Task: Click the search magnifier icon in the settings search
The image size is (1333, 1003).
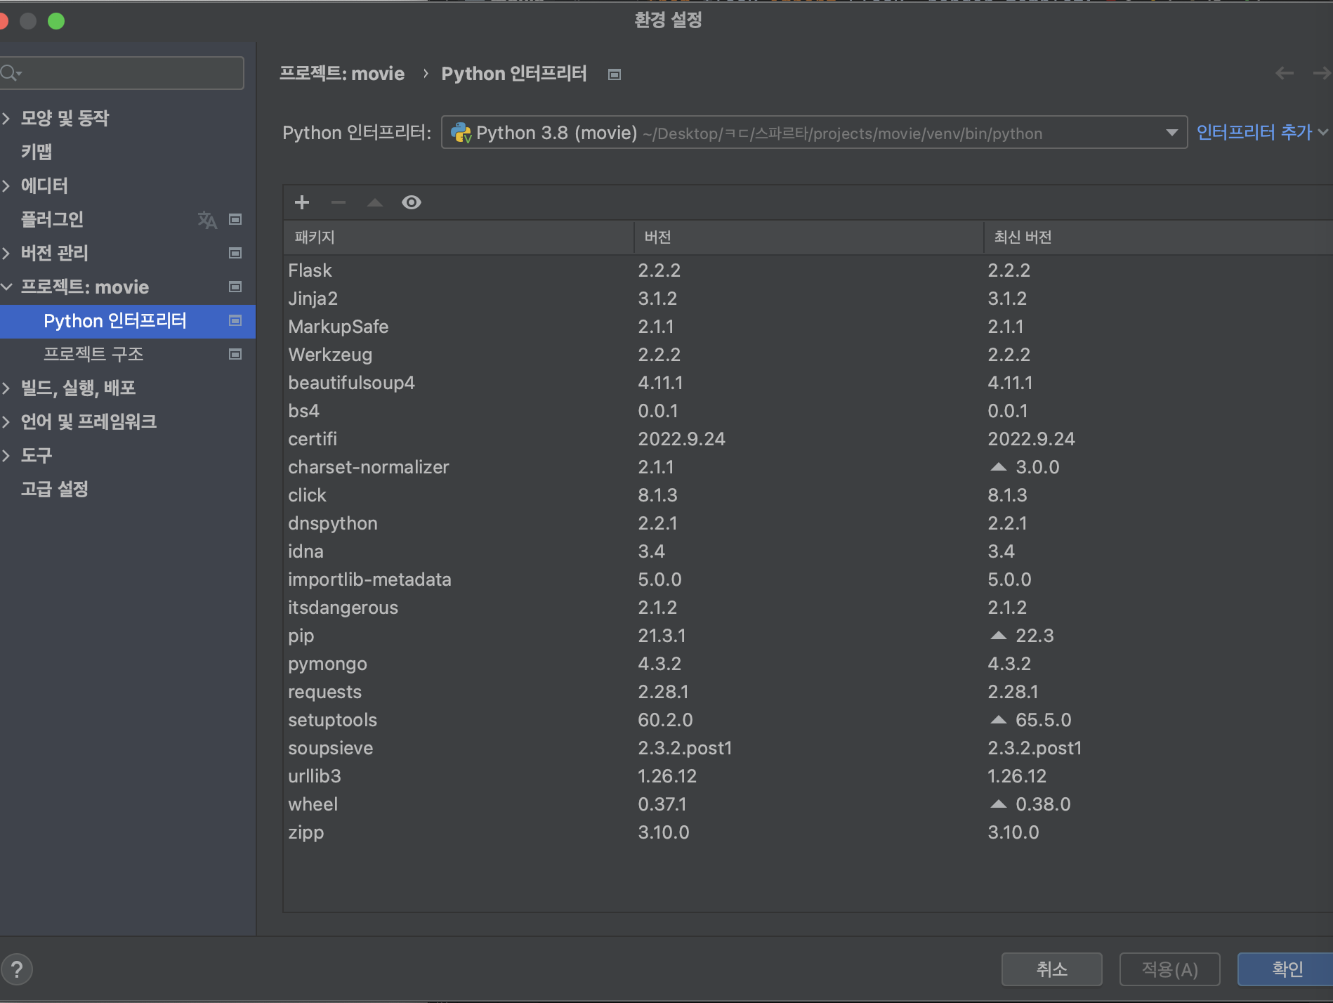Action: pos(10,73)
